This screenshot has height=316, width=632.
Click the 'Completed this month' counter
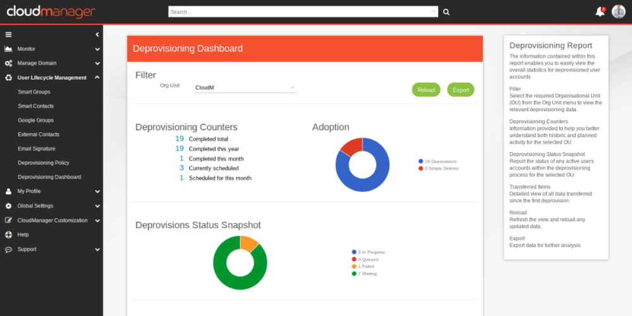pos(211,159)
